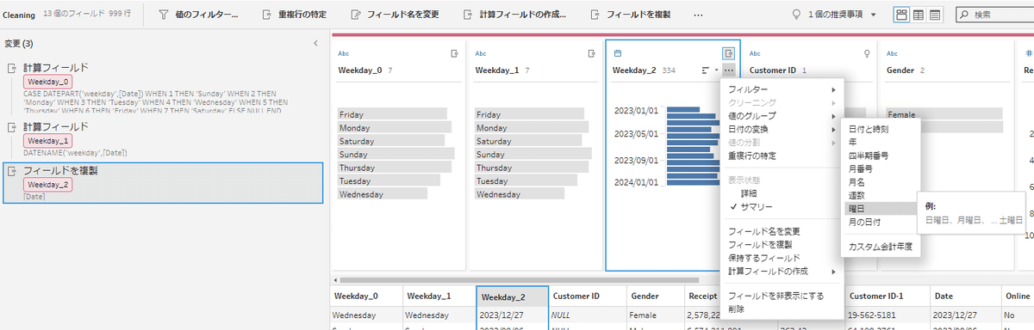Click the Customer ID recommendation lightbulb icon

coord(867,53)
